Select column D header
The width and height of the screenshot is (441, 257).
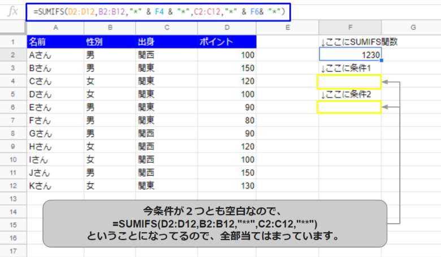(x=227, y=28)
